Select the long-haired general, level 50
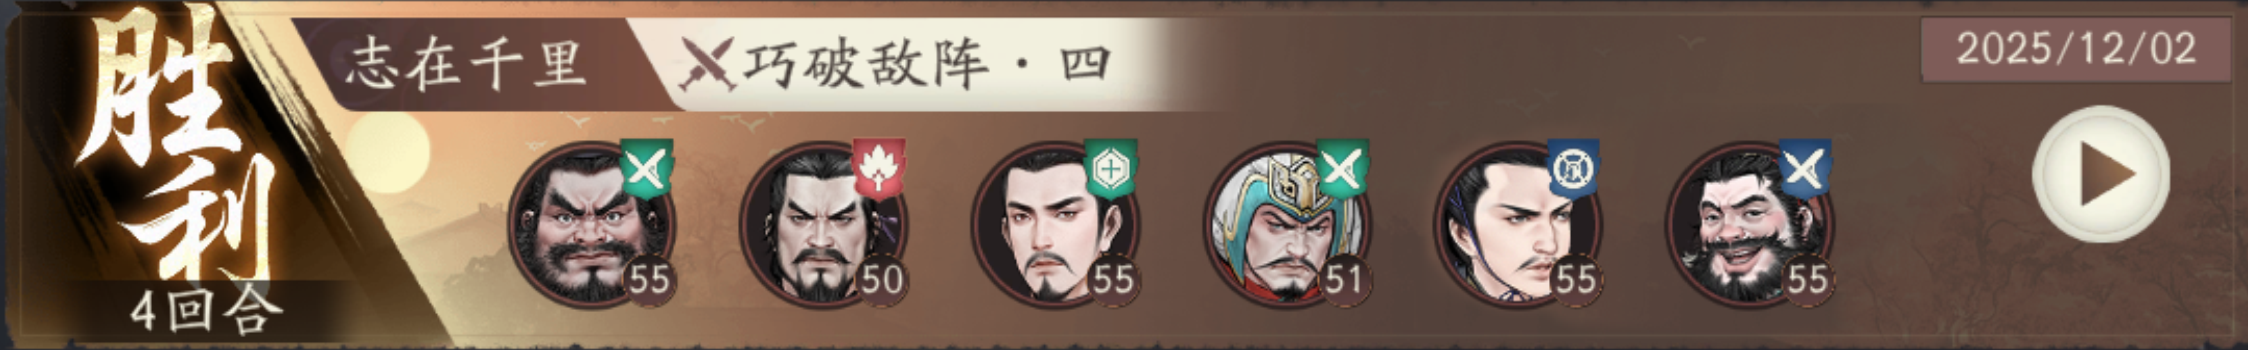 pyautogui.click(x=823, y=224)
